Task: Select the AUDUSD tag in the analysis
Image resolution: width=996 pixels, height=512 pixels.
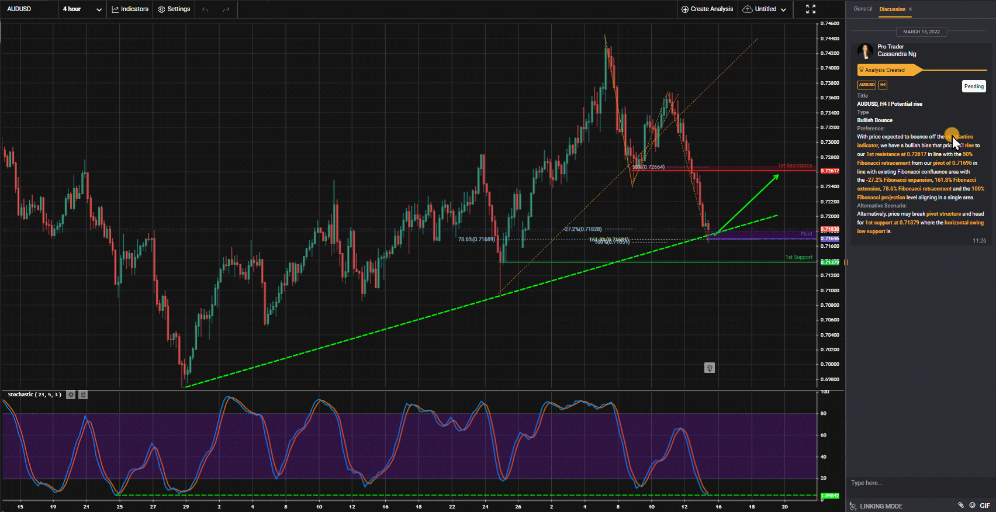Action: point(866,85)
